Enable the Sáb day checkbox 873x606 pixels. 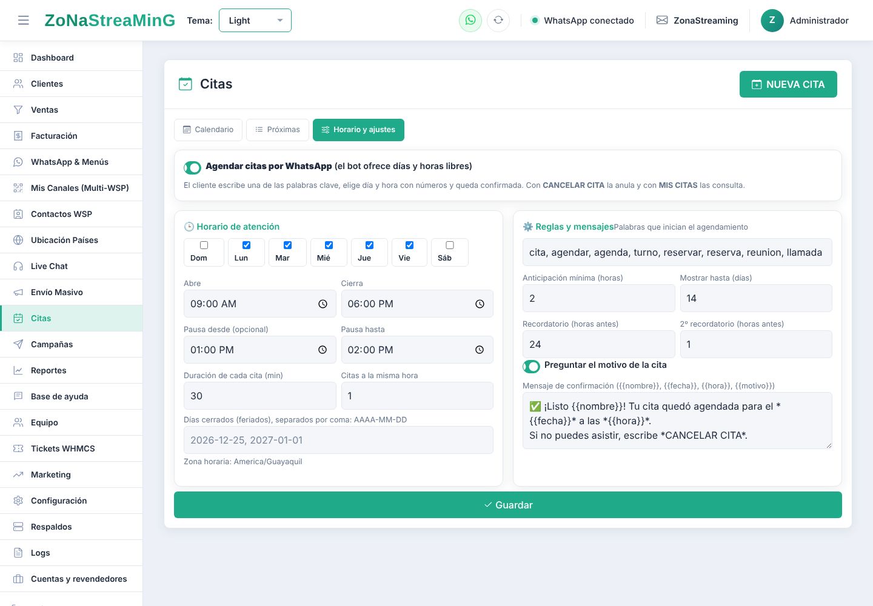click(x=450, y=245)
